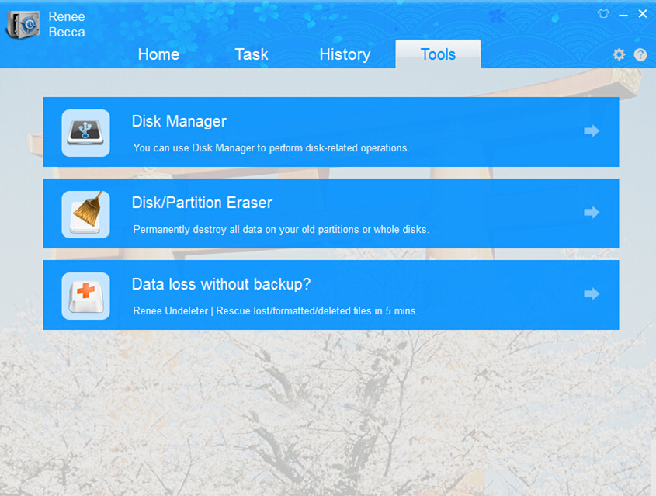Click the Renee Undeleter description text

coord(276,310)
